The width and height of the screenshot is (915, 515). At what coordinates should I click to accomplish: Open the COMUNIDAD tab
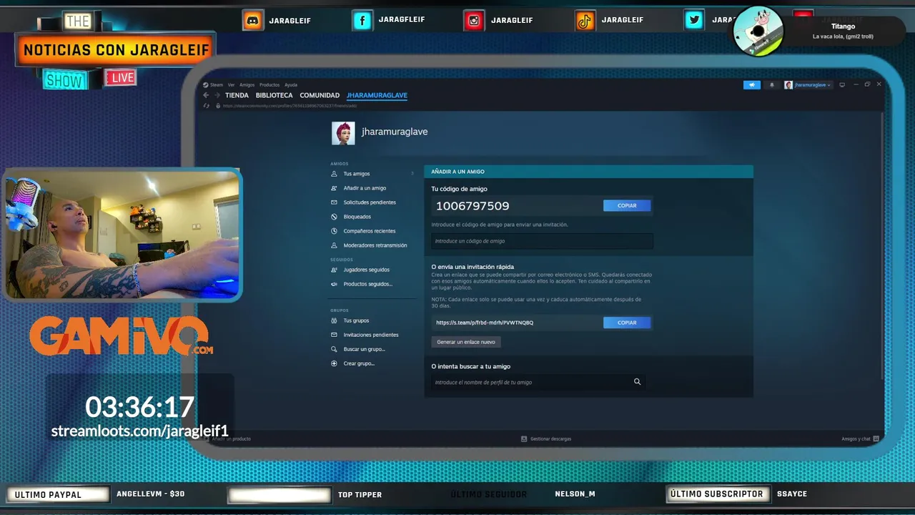[x=320, y=95]
